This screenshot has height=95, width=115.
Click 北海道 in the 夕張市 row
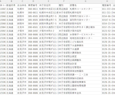click(11, 31)
